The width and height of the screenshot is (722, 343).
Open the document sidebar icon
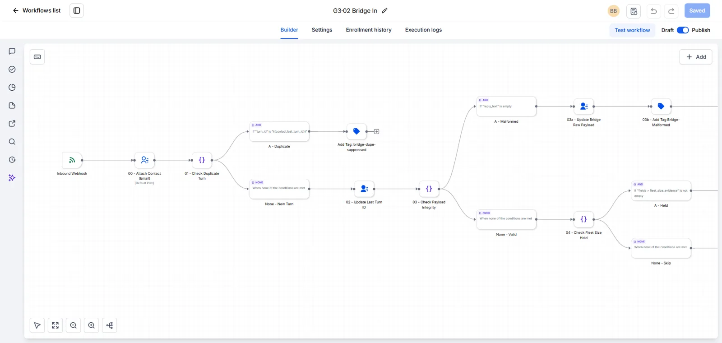pos(12,106)
